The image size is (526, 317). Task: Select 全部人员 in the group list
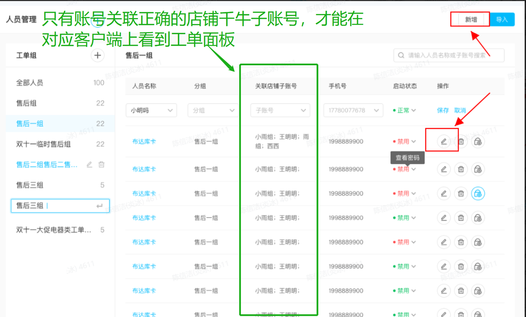click(x=60, y=83)
